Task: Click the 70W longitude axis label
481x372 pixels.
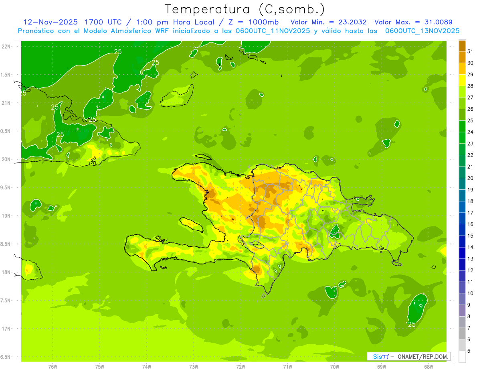Action: tap(334, 367)
